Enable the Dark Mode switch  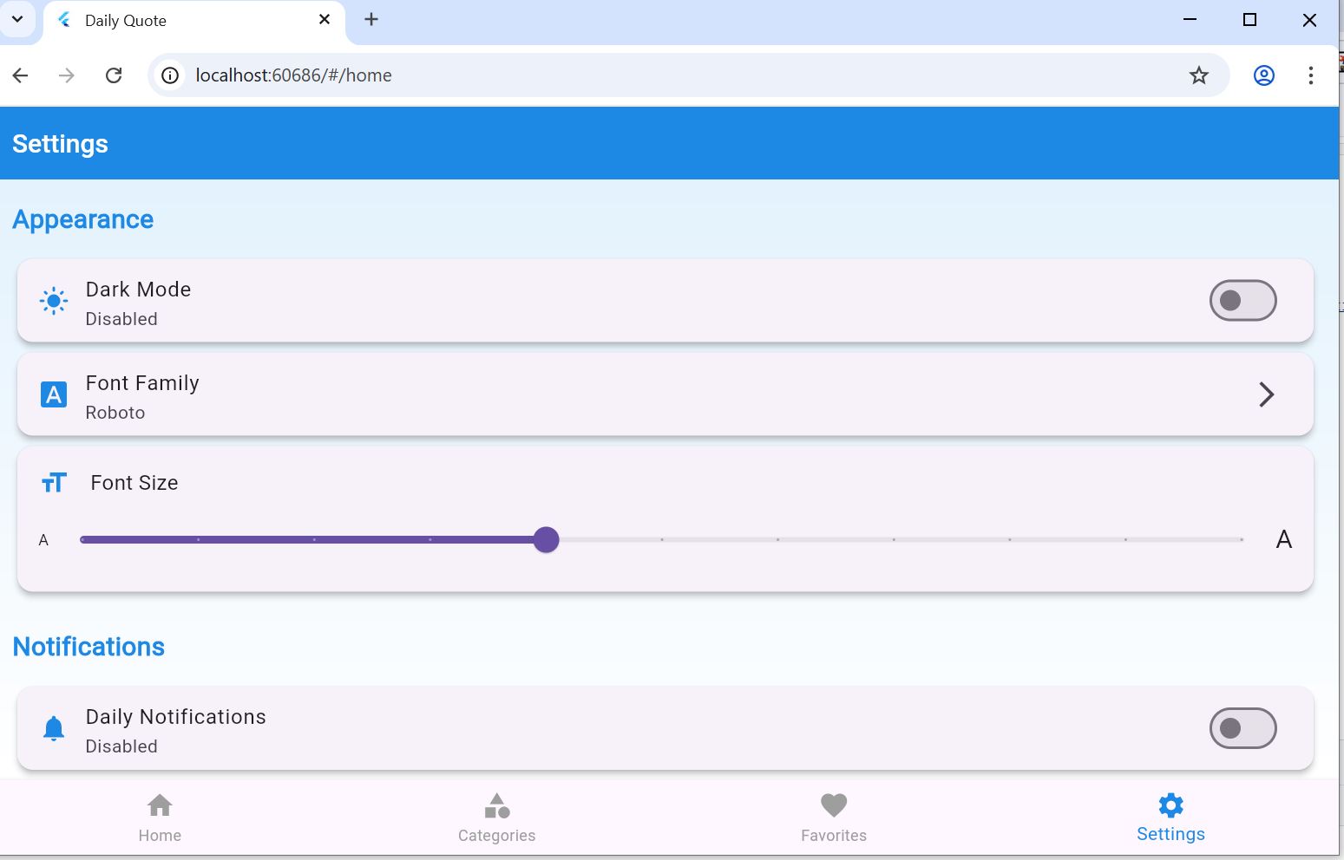coord(1242,301)
